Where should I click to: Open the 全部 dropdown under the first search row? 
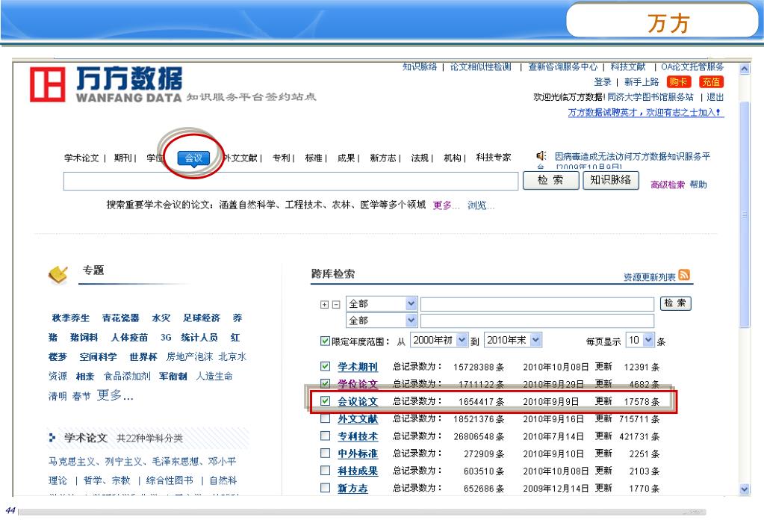tap(382, 321)
